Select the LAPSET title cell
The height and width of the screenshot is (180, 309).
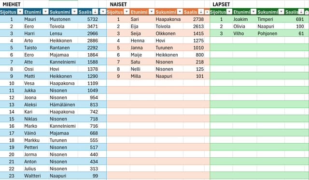[x=221, y=4]
